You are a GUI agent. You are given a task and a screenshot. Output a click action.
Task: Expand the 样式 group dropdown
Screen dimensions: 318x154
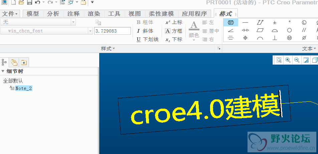click(108, 49)
